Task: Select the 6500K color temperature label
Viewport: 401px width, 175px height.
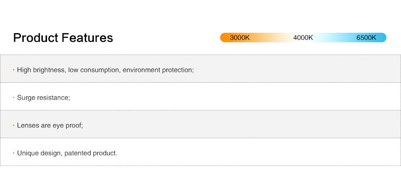Action: [x=366, y=38]
